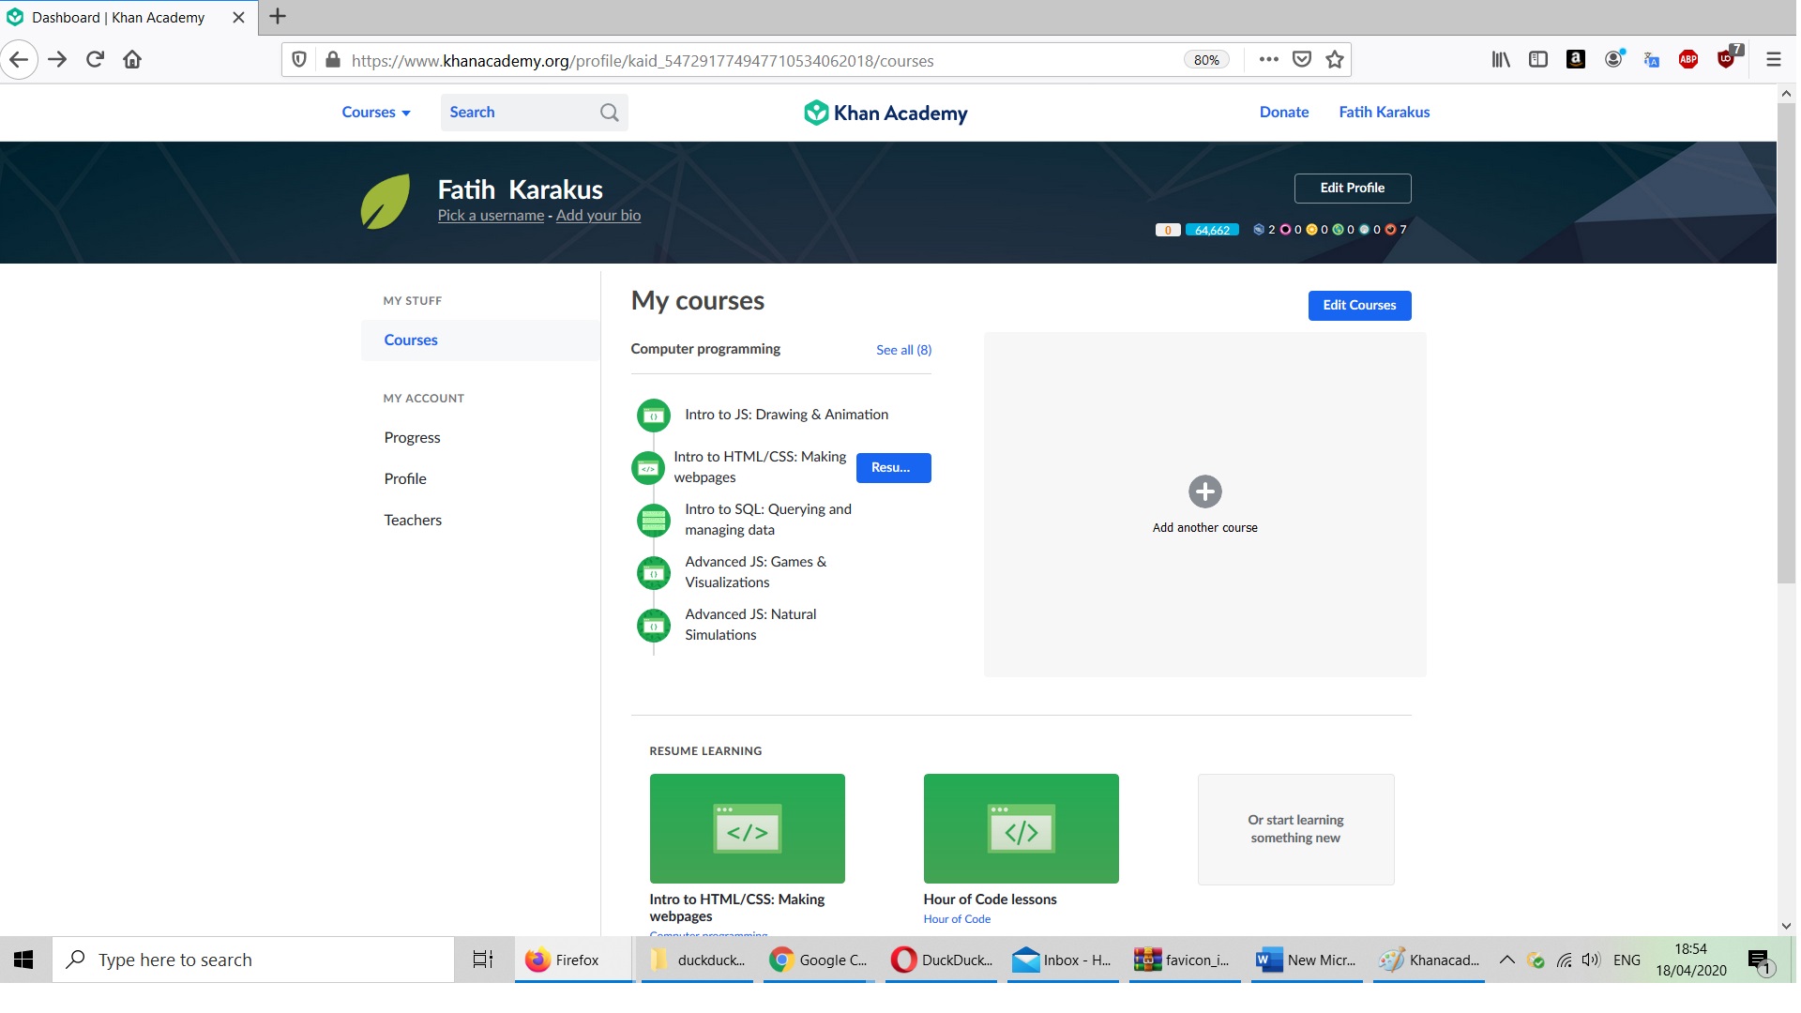Click Pick a username link
Viewport: 1801px width, 1013px height.
491,216
